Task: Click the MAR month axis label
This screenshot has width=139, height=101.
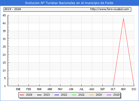Action: 39,89
